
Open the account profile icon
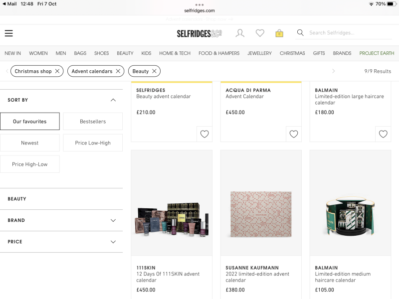click(x=240, y=33)
